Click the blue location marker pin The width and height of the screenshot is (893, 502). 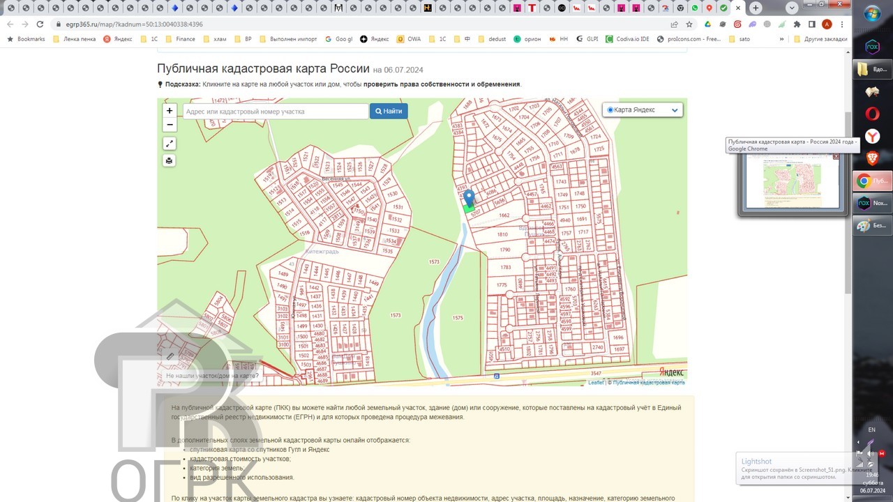469,199
